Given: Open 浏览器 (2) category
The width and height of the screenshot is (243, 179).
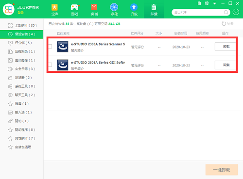Looking at the screenshot, I should coord(22,78).
